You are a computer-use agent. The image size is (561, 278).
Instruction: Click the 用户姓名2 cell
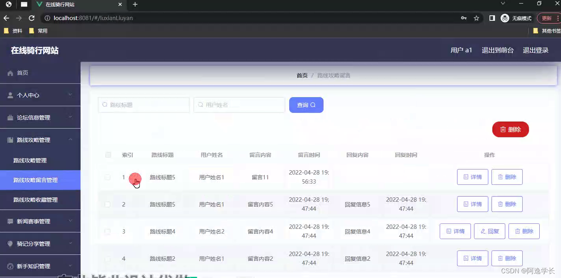212,232
